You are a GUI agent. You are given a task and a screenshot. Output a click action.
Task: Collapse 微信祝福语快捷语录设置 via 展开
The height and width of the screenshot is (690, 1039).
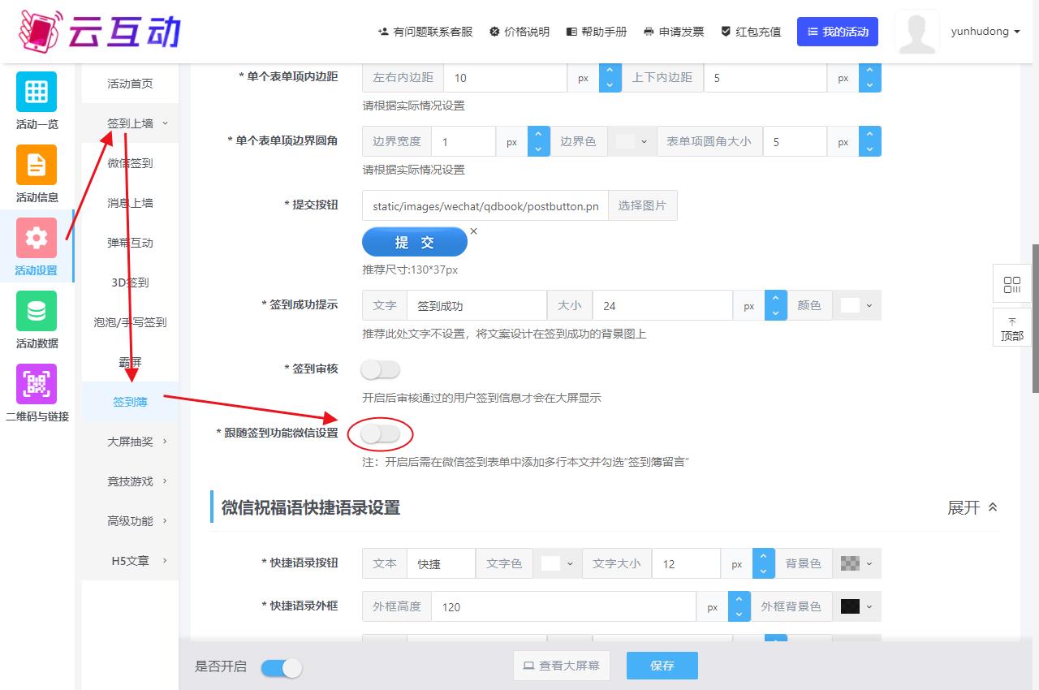tap(972, 508)
